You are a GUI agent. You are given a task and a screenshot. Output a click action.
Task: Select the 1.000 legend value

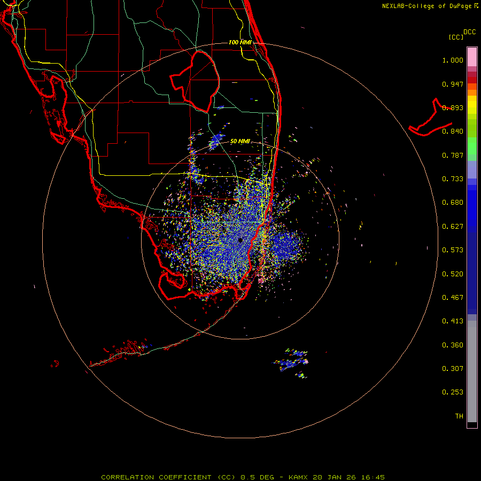(x=453, y=60)
